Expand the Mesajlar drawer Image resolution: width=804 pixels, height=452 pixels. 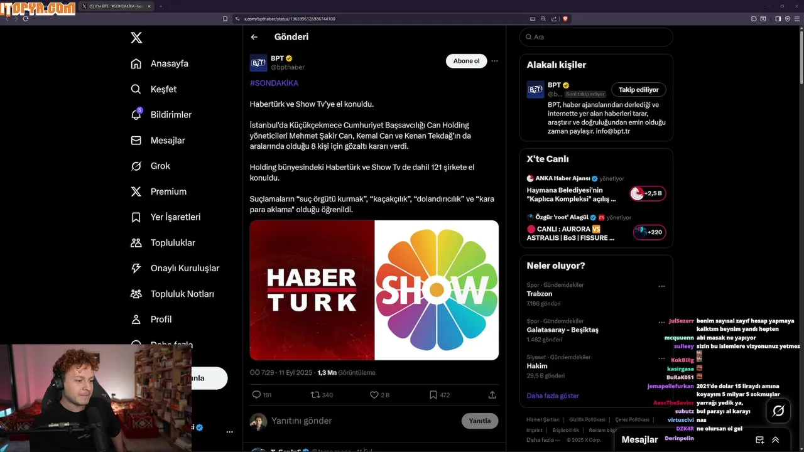pyautogui.click(x=776, y=440)
